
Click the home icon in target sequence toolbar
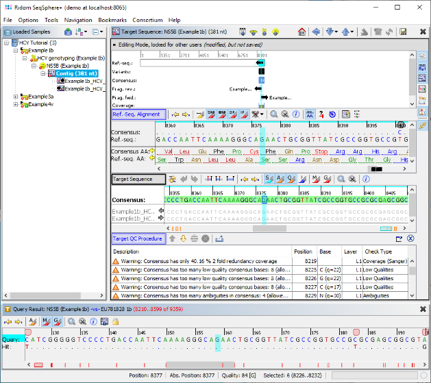(x=302, y=32)
